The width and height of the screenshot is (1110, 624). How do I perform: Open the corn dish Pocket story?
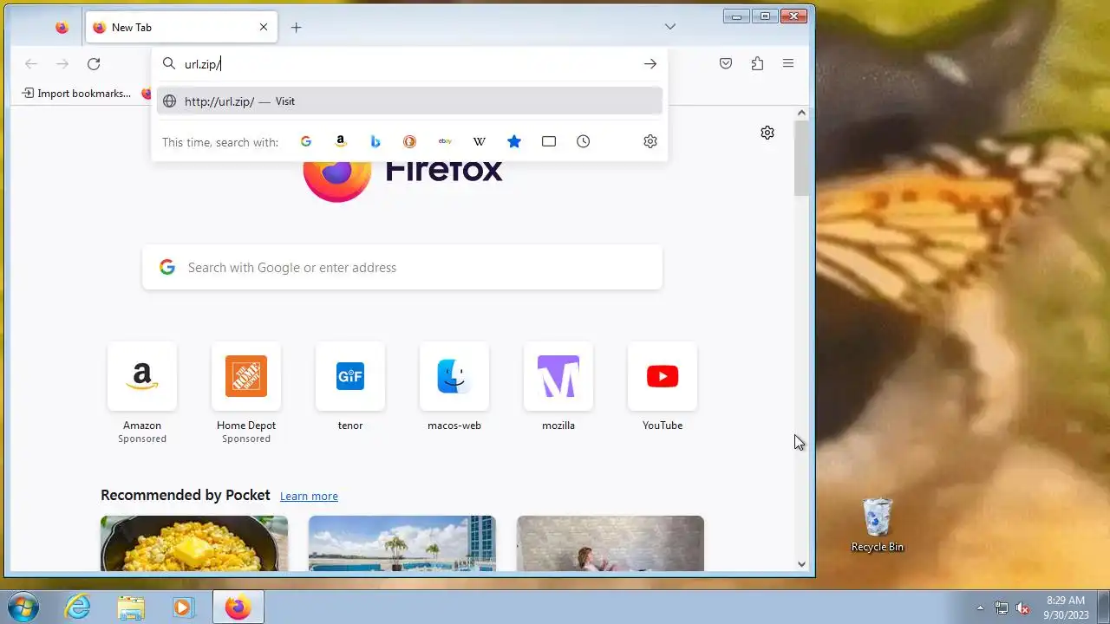(194, 543)
